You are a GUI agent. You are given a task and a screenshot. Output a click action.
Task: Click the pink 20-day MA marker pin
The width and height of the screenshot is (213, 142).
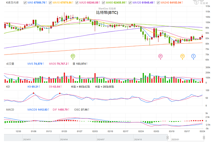point(160,56)
